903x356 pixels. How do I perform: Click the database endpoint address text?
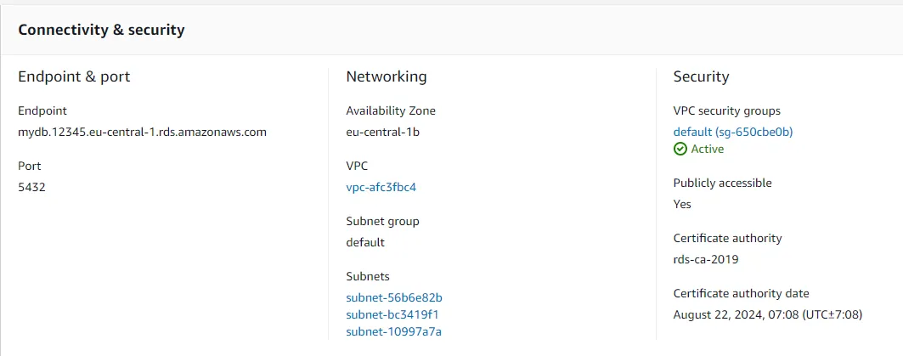click(143, 132)
